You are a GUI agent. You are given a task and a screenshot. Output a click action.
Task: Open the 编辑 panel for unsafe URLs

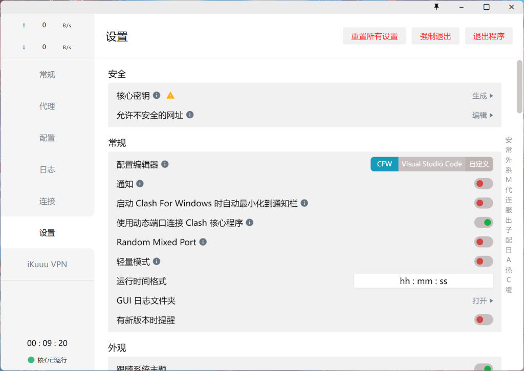click(x=482, y=115)
